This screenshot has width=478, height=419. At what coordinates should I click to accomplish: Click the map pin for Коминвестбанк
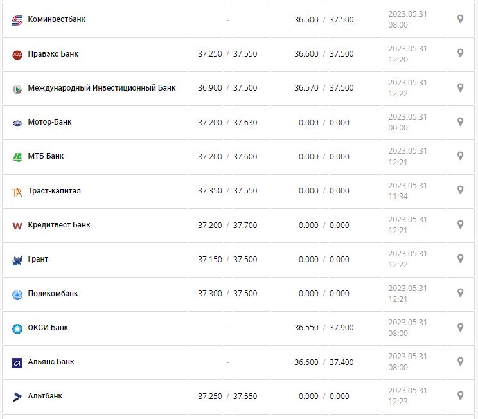coord(460,19)
